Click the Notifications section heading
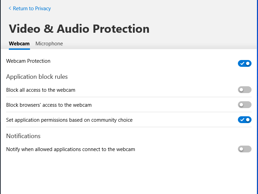The width and height of the screenshot is (258, 194). pos(23,136)
